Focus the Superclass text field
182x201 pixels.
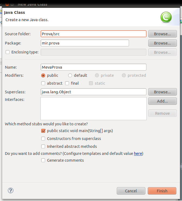tap(93, 92)
